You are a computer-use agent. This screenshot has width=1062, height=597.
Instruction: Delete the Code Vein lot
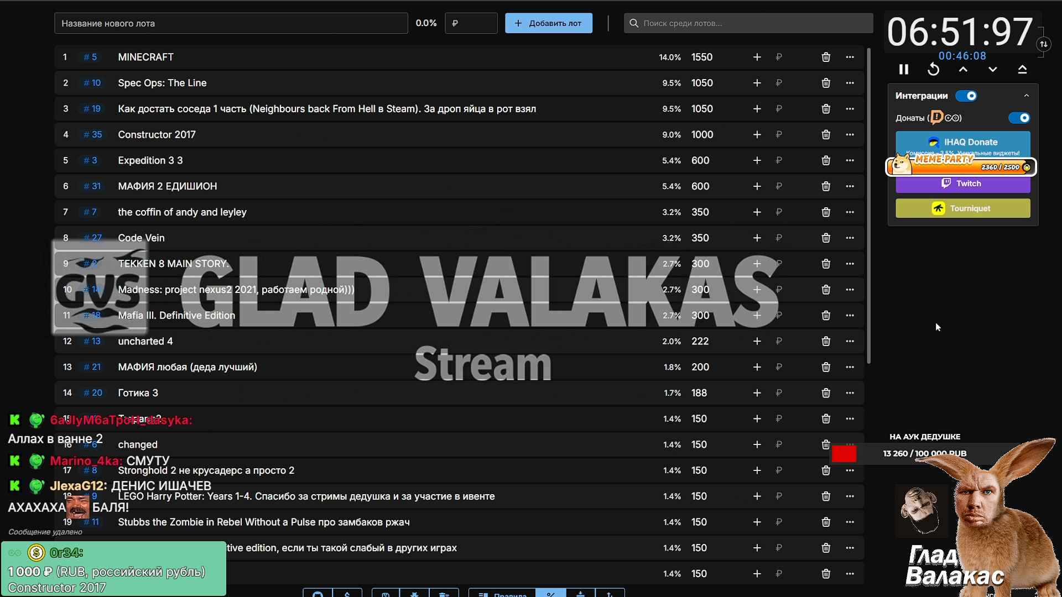pyautogui.click(x=826, y=238)
